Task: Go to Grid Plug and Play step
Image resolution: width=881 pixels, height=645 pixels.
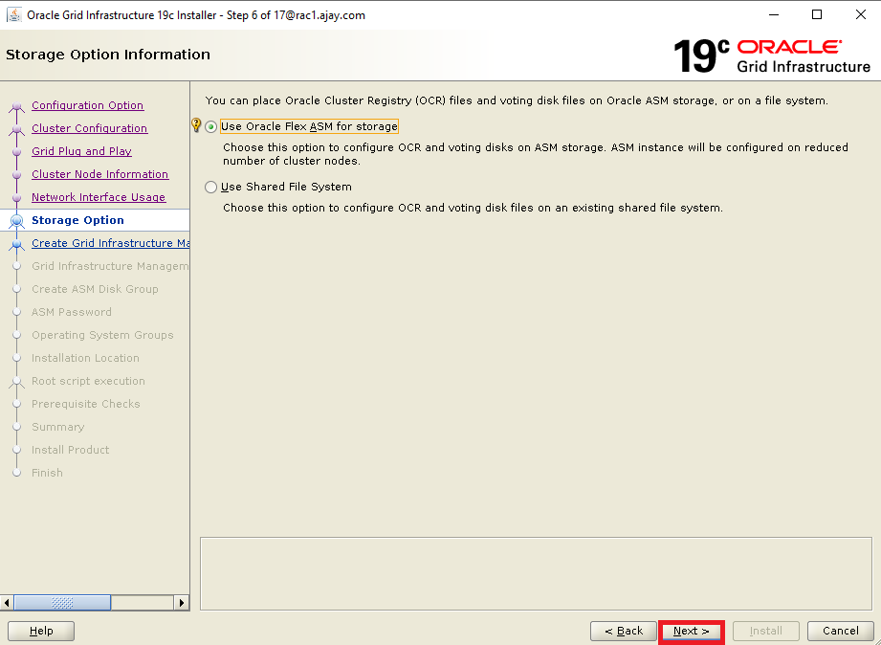Action: pos(81,151)
